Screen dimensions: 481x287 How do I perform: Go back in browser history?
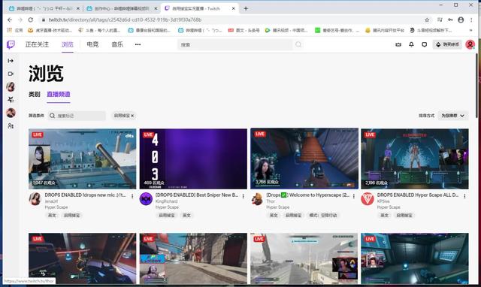(x=10, y=20)
